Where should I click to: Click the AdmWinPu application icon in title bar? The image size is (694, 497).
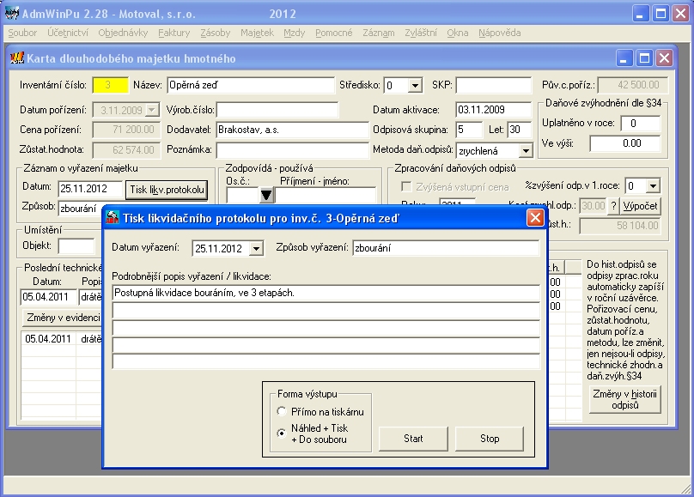12,13
